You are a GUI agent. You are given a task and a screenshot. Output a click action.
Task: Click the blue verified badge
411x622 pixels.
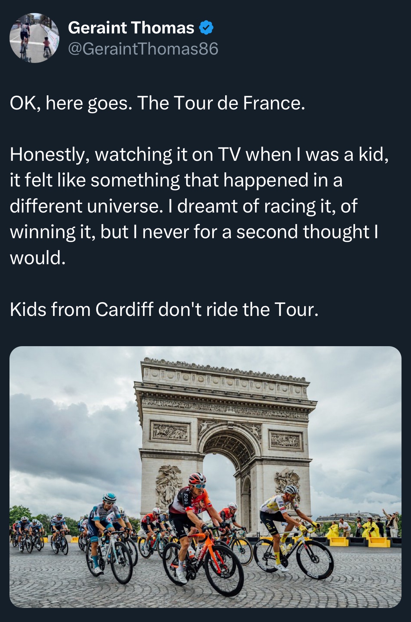point(207,28)
